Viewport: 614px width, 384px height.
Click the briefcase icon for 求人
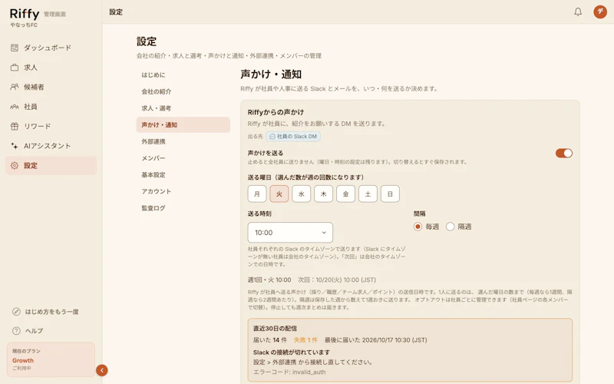[x=15, y=68]
